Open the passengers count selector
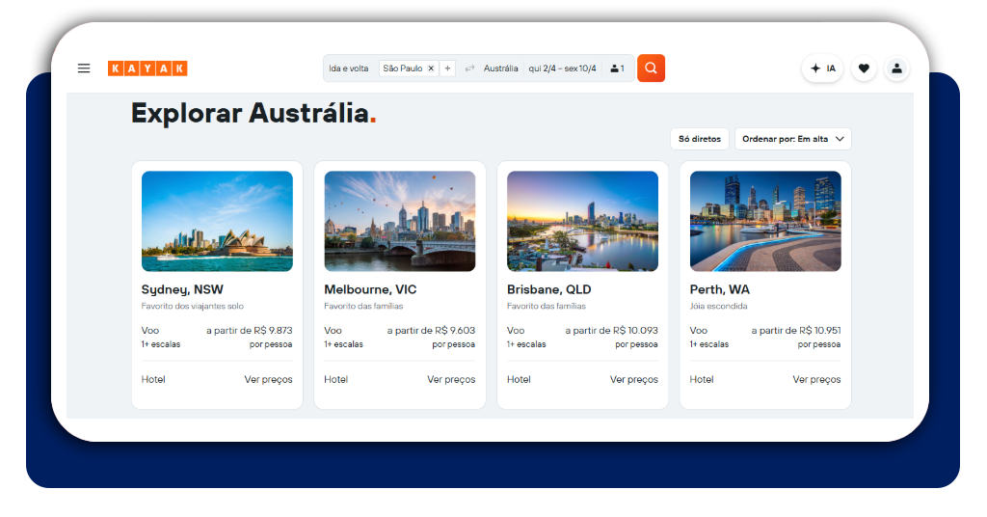This screenshot has width=987, height=517. [618, 68]
